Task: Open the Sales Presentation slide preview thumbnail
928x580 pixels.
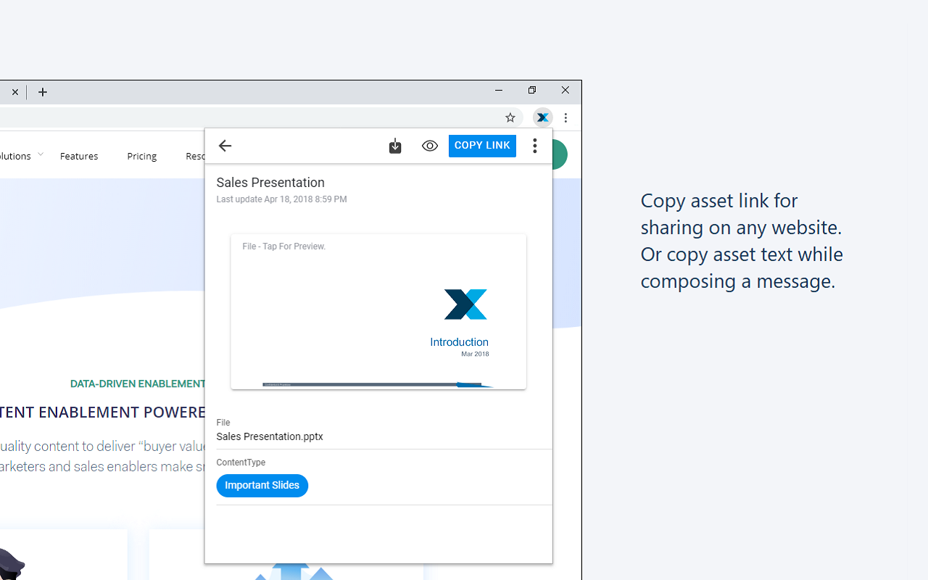Action: click(378, 312)
